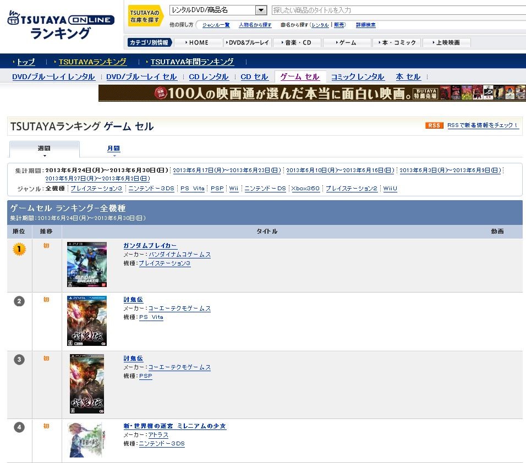Filter genre by プレイステーション2

pyautogui.click(x=352, y=189)
